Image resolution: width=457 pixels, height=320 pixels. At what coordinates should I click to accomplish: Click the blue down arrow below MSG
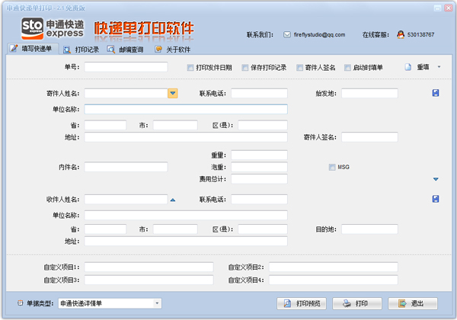click(x=436, y=179)
